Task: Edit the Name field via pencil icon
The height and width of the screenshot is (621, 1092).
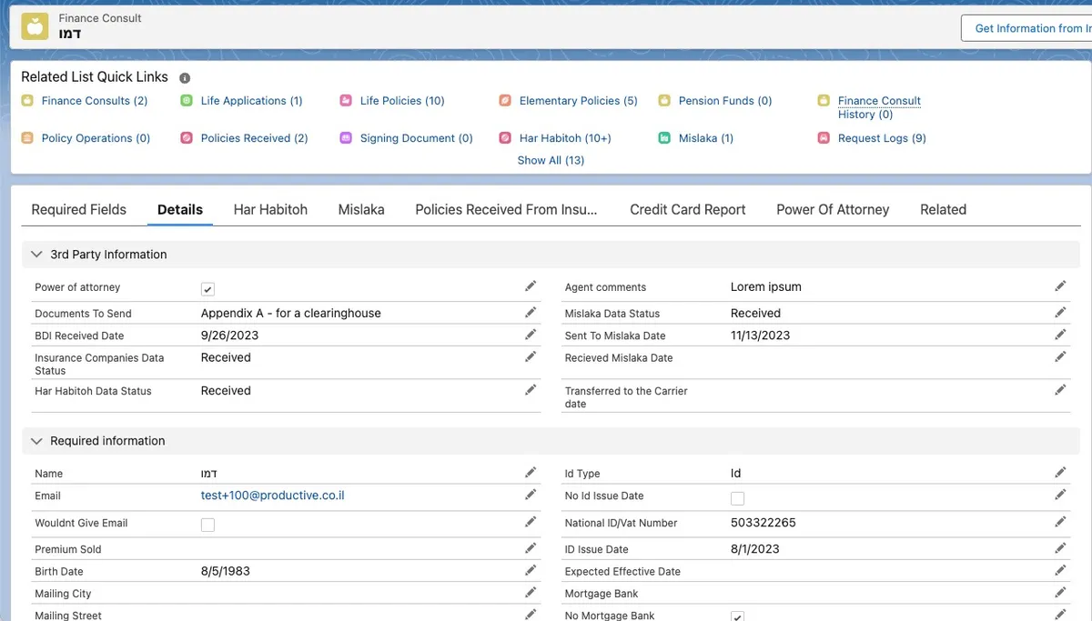Action: pyautogui.click(x=531, y=473)
